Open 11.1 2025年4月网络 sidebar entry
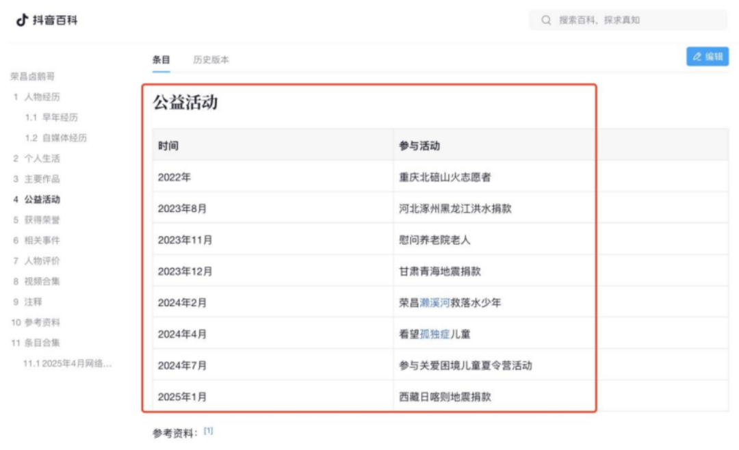The width and height of the screenshot is (739, 450). (67, 363)
